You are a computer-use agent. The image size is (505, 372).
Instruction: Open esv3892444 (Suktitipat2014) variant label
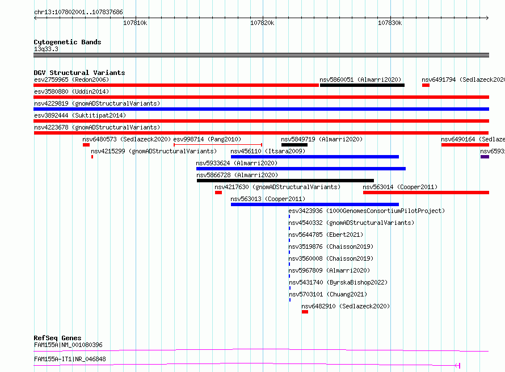[x=80, y=115]
